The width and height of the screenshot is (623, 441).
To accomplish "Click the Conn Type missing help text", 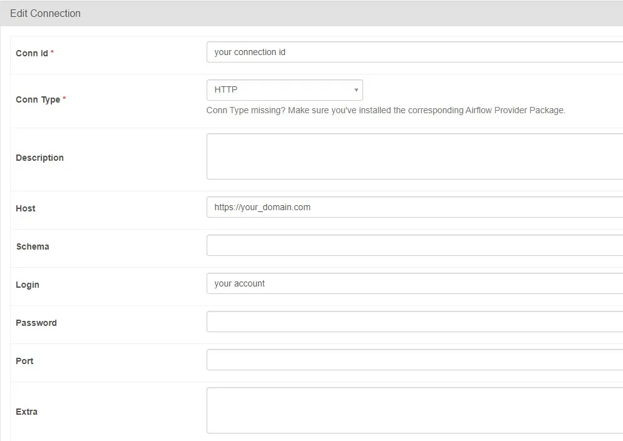I will click(x=386, y=110).
